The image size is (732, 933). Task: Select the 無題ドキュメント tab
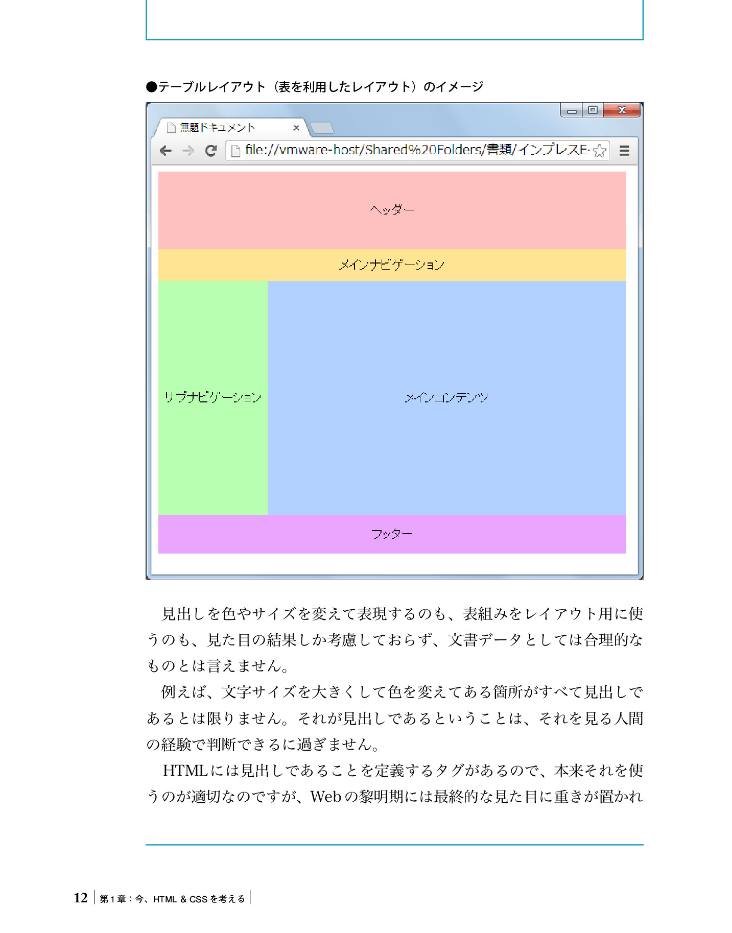[x=218, y=128]
